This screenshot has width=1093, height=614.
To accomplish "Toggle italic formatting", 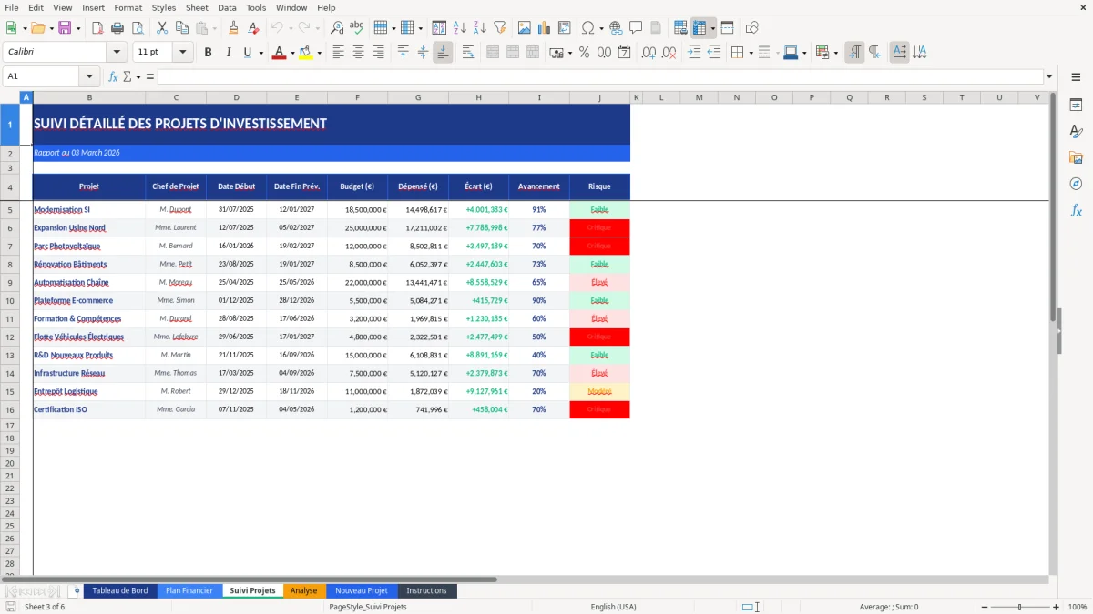I will [x=227, y=52].
